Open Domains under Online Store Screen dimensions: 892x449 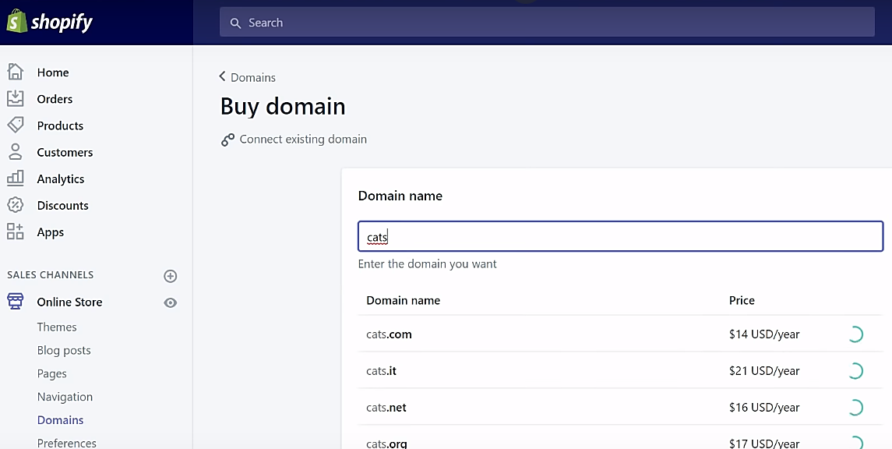tap(60, 420)
